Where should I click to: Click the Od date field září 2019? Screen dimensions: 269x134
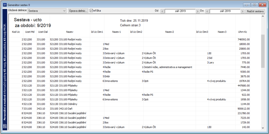click(180, 11)
